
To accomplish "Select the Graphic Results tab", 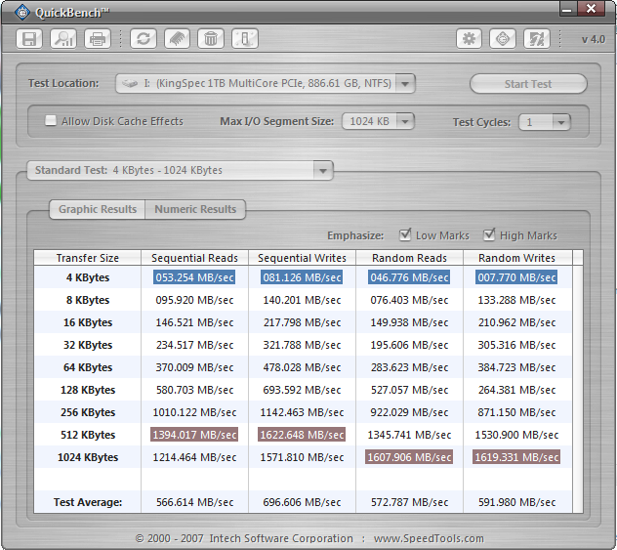I will pos(98,209).
